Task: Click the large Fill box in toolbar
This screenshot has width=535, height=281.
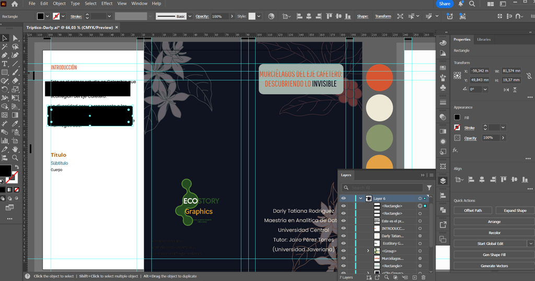Action: click(5, 171)
